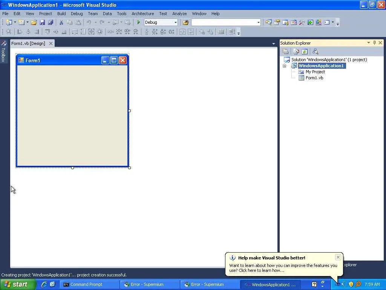Click the Form1 design surface body
This screenshot has height=290, width=386.
(x=72, y=116)
